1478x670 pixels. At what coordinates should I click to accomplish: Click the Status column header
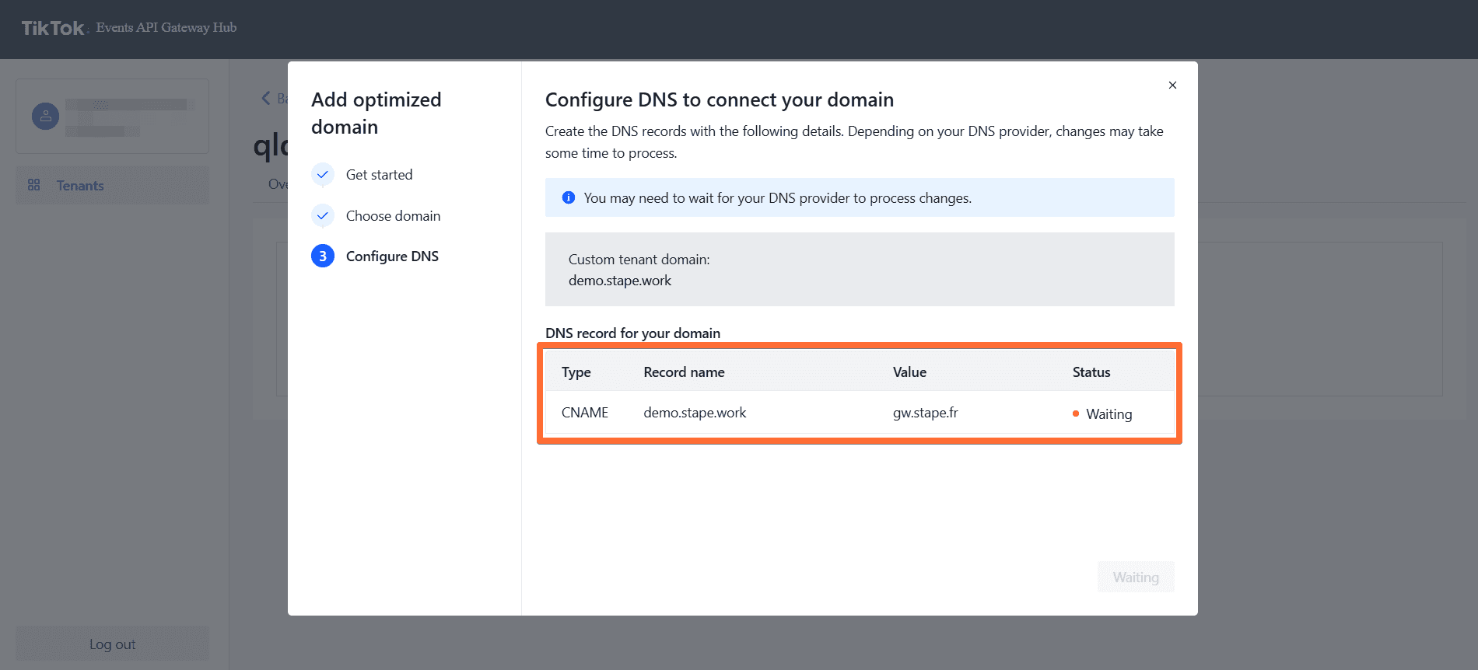coord(1091,372)
